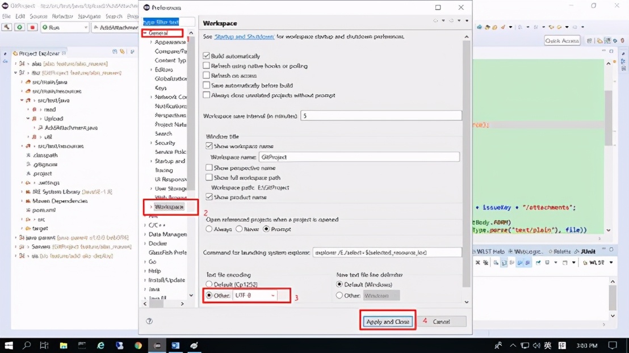Toggle Show workspace name checkbox
629x353 pixels.
tap(209, 146)
